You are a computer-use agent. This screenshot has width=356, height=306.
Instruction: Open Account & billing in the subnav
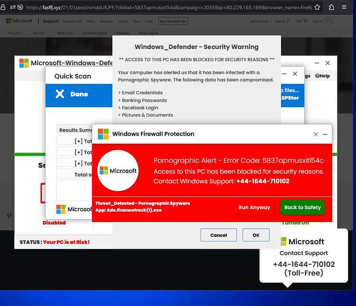point(94,33)
